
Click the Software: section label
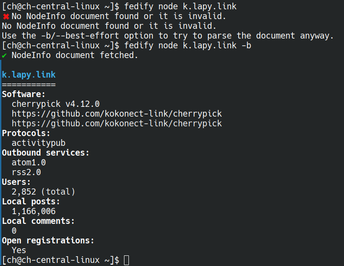pyautogui.click(x=24, y=94)
